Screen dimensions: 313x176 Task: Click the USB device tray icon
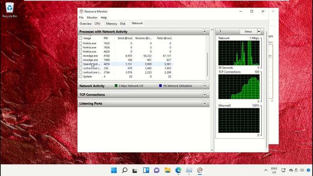pos(296,170)
